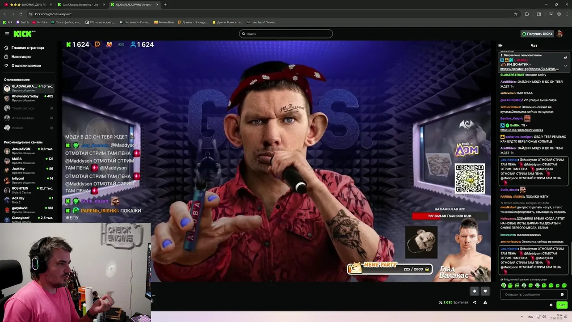Image resolution: width=572 pixels, height=322 pixels.
Task: Go back in browser history
Action: [x=5, y=14]
